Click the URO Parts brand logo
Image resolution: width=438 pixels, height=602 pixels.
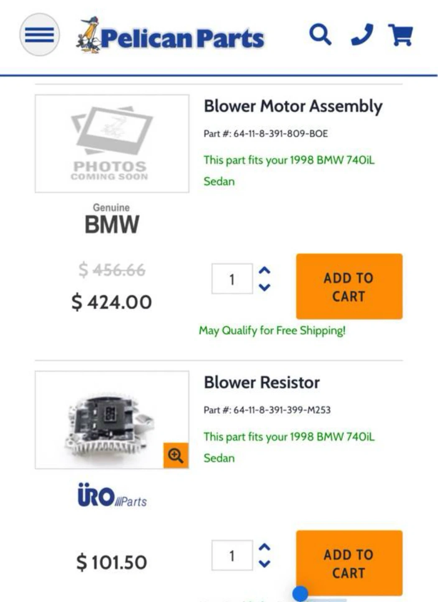click(x=112, y=495)
